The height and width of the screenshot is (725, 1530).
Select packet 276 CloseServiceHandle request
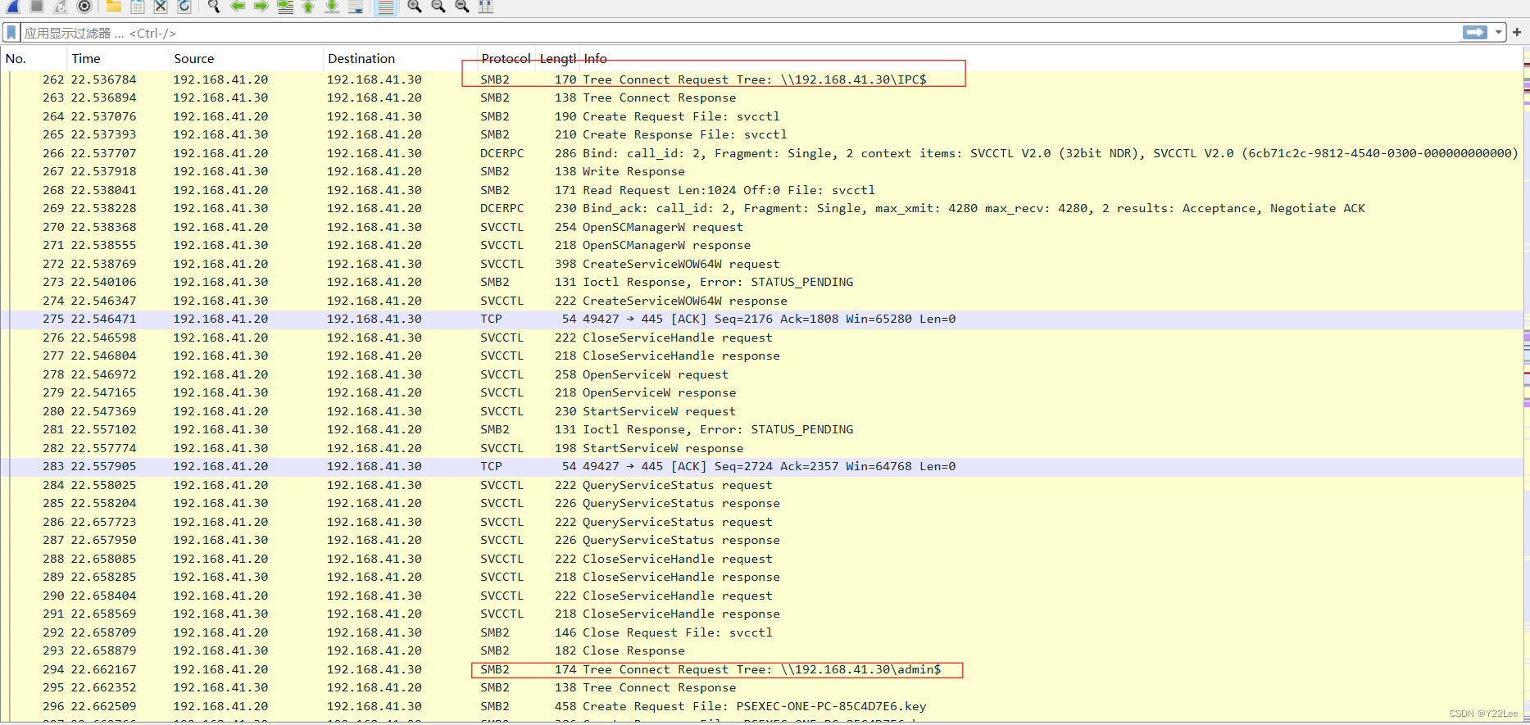pyautogui.click(x=762, y=338)
